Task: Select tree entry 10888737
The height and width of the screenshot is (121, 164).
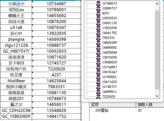Action: [110, 8]
